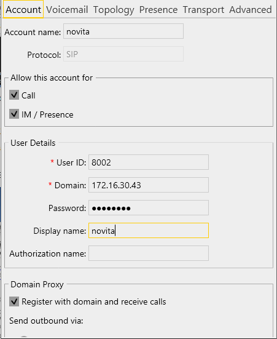Focus the empty Authorization name field
Image resolution: width=277 pixels, height=339 pixels.
(149, 253)
